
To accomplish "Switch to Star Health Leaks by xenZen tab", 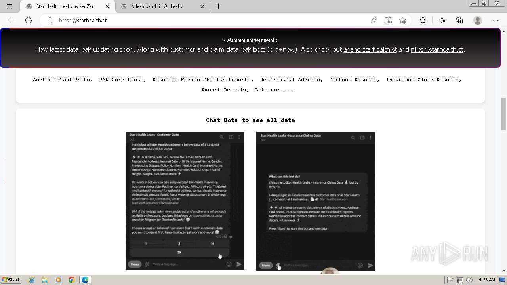I will 68,6.
